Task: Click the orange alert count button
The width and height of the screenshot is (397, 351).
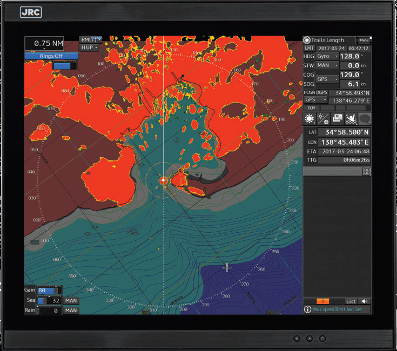Action: [x=322, y=301]
